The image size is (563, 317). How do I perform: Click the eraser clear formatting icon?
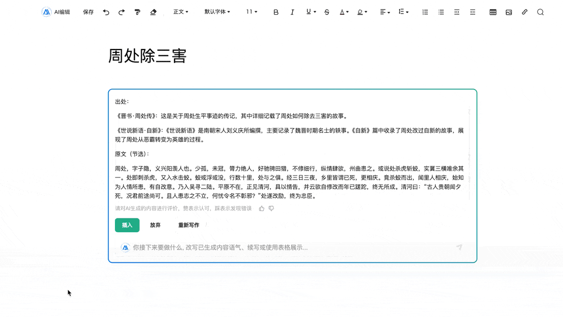point(154,12)
